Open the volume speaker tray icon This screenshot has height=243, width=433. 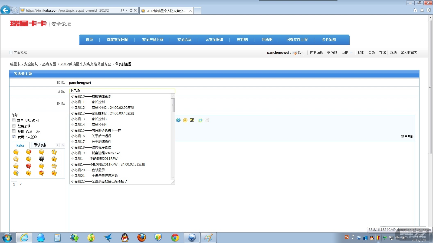pyautogui.click(x=404, y=238)
